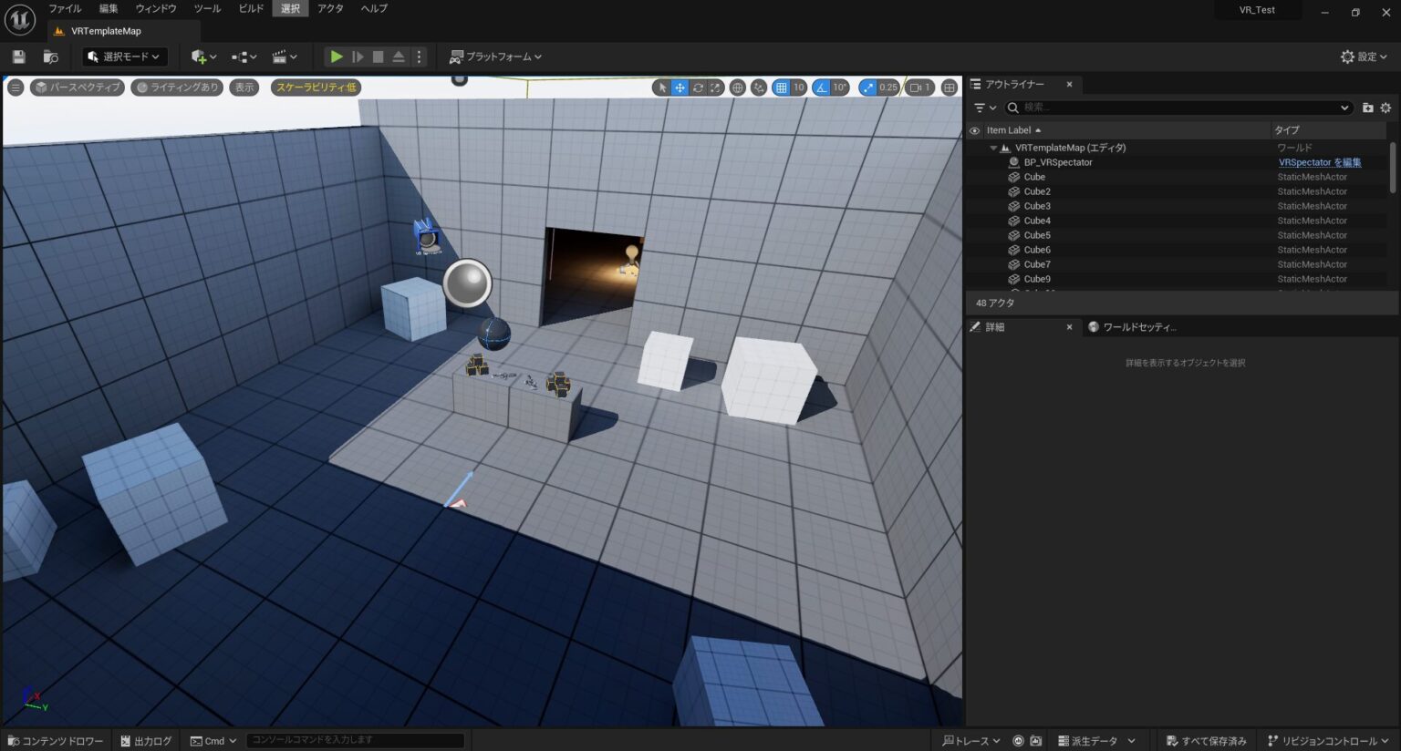Select the Move tool in the viewport

pos(680,87)
